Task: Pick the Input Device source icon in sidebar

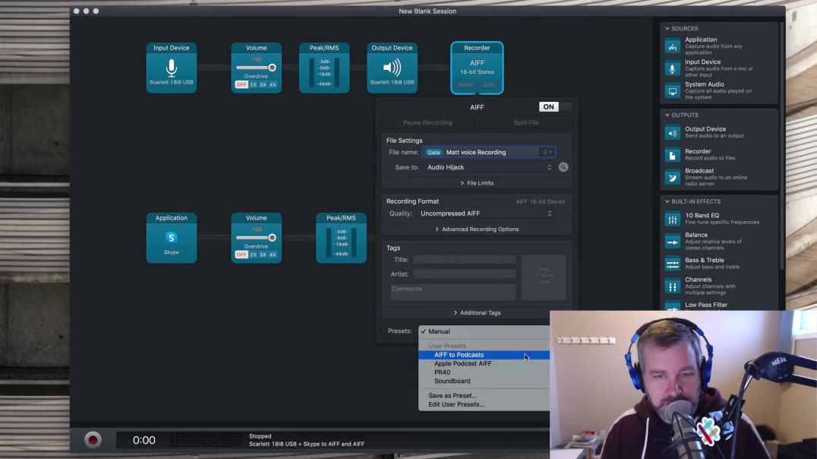Action: coord(672,69)
